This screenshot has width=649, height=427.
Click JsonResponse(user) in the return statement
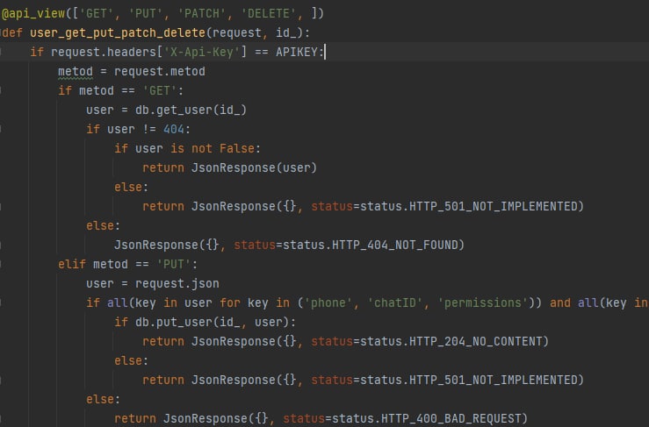[x=254, y=167]
